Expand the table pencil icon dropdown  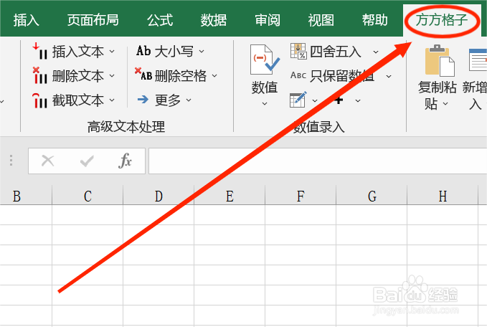315,100
